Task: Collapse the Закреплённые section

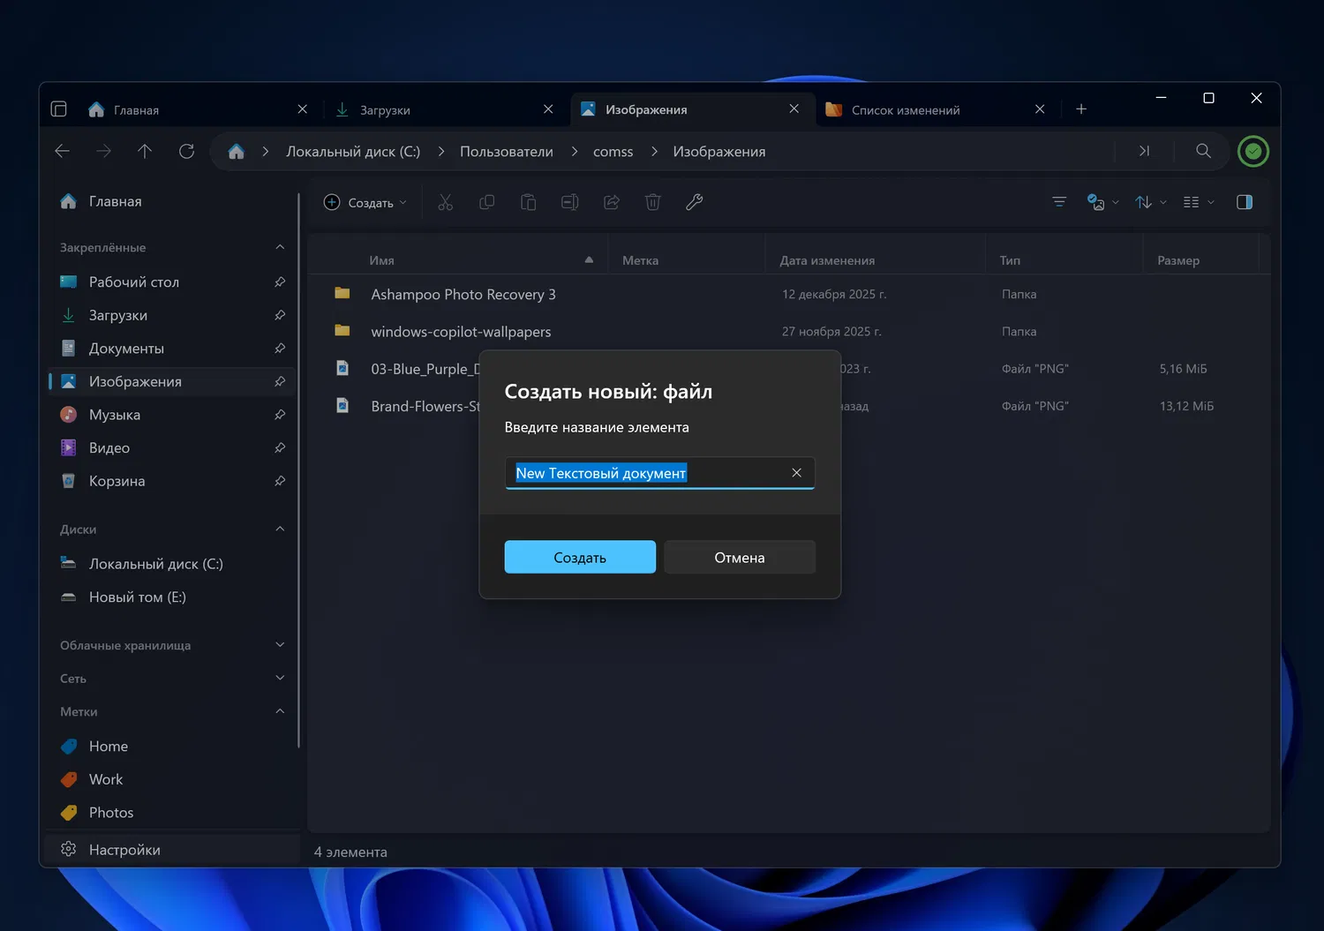Action: (x=280, y=247)
